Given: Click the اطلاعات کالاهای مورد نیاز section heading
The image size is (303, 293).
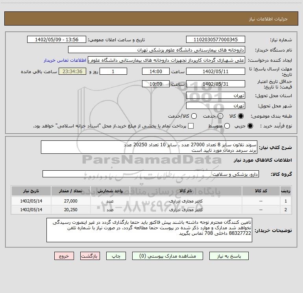Looking at the screenshot, I should 263,160.
